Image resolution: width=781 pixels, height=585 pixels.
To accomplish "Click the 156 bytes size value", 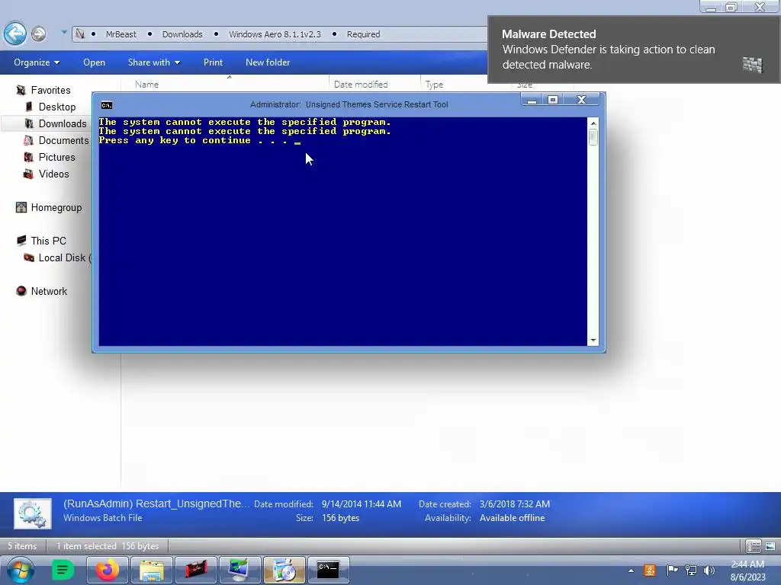I will coord(340,518).
